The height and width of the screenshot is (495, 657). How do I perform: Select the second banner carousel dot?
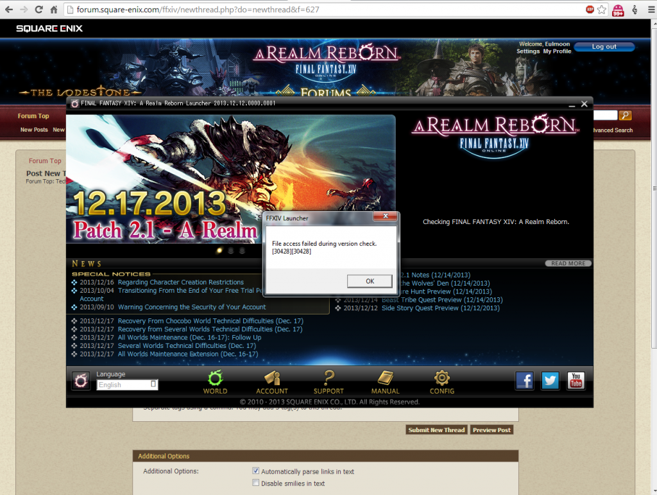coord(230,250)
